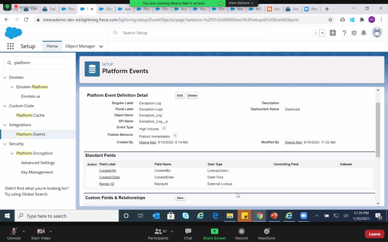Open the Favorites star icon
This screenshot has height=242, width=388.
(316, 33)
